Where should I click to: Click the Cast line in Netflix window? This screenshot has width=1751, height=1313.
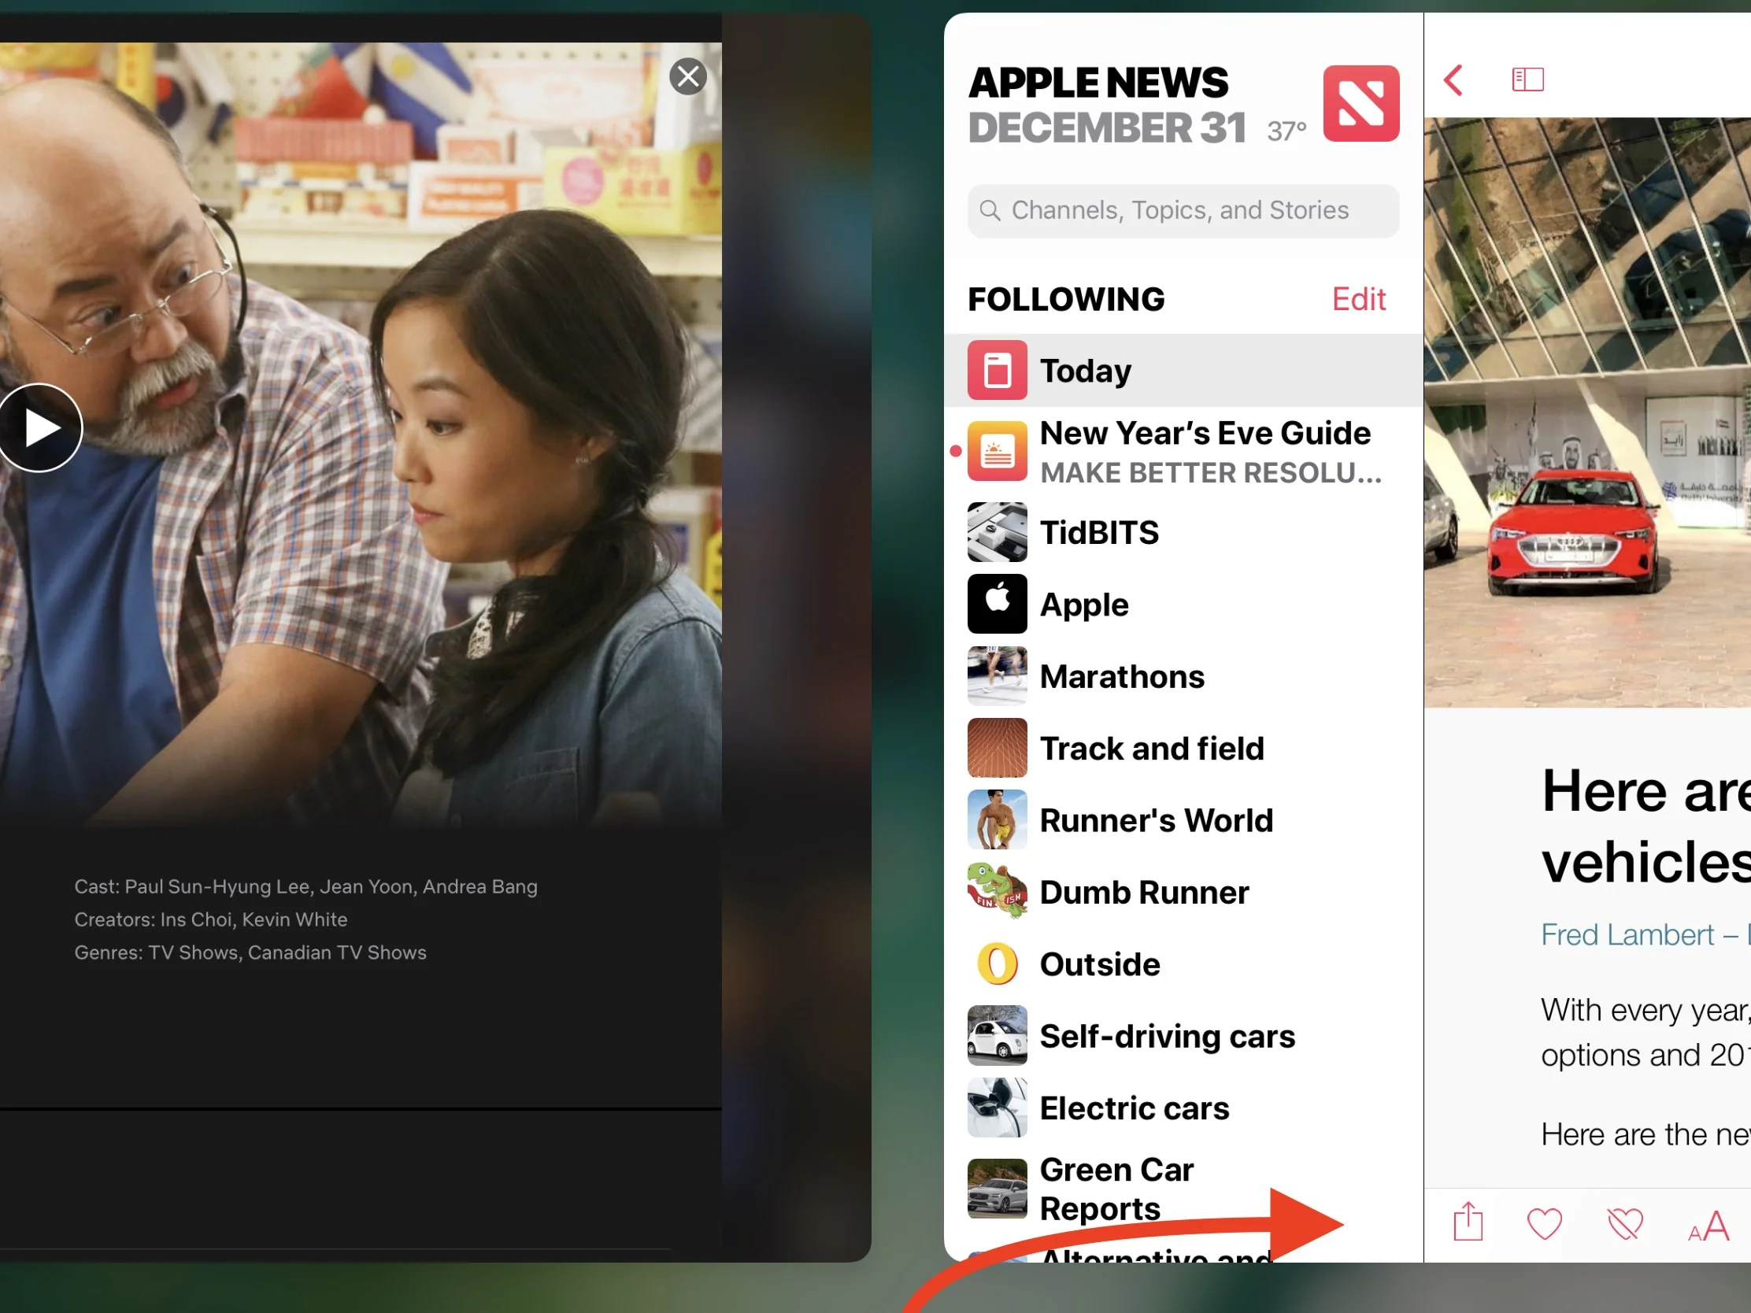tap(305, 887)
